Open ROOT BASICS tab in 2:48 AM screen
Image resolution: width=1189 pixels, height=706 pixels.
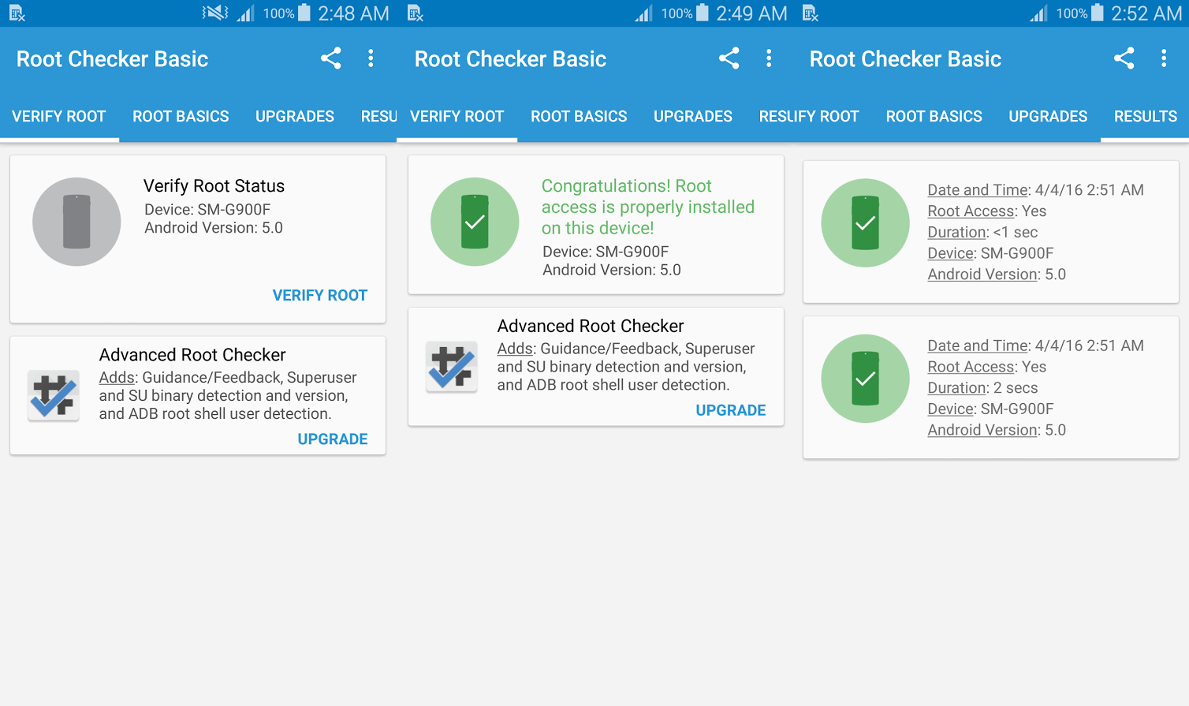click(x=181, y=117)
